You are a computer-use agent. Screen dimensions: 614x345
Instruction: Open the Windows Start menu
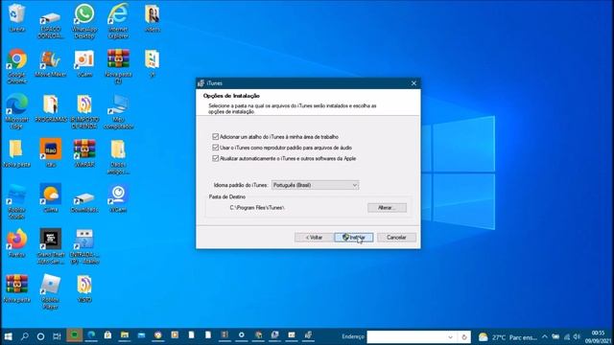(x=8, y=336)
